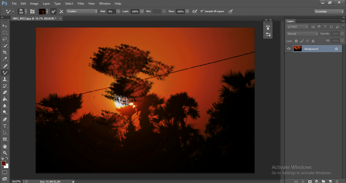346x183 pixels.
Task: Hide the Background layer visibility
Action: (x=289, y=49)
